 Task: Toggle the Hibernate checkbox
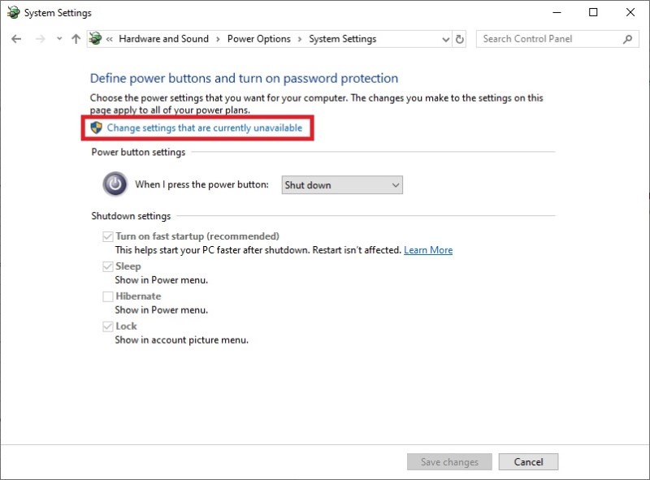(107, 296)
